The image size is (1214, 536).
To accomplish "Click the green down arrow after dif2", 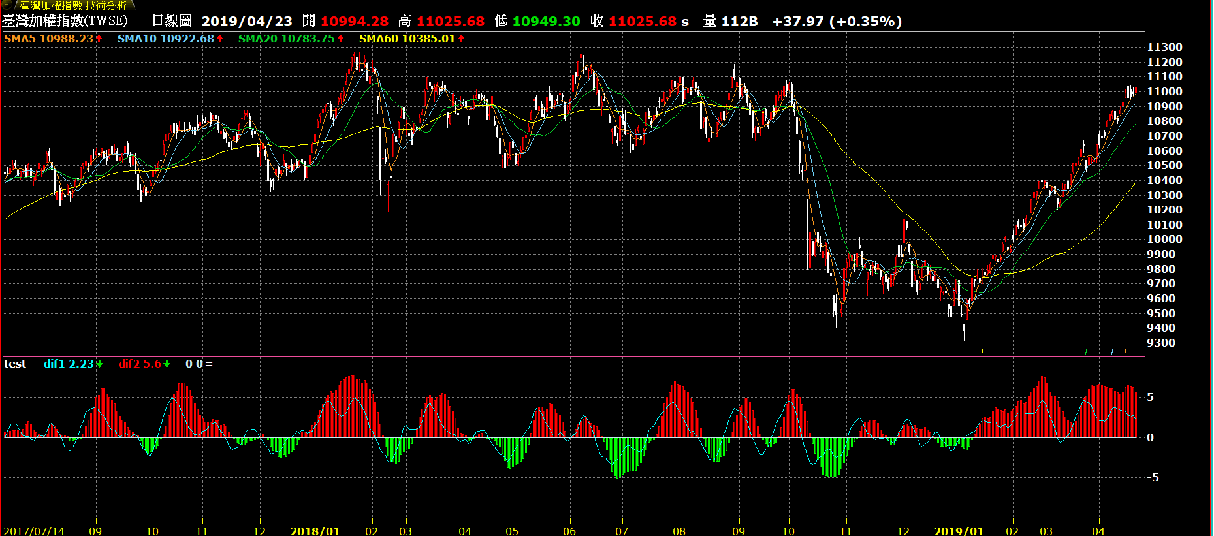I will pos(167,364).
